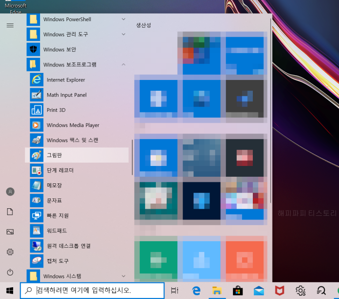Click the 생산성 group header
339x299 pixels.
144,25
